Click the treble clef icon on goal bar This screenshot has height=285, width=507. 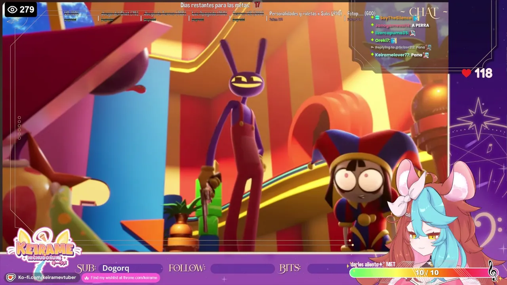(x=493, y=271)
